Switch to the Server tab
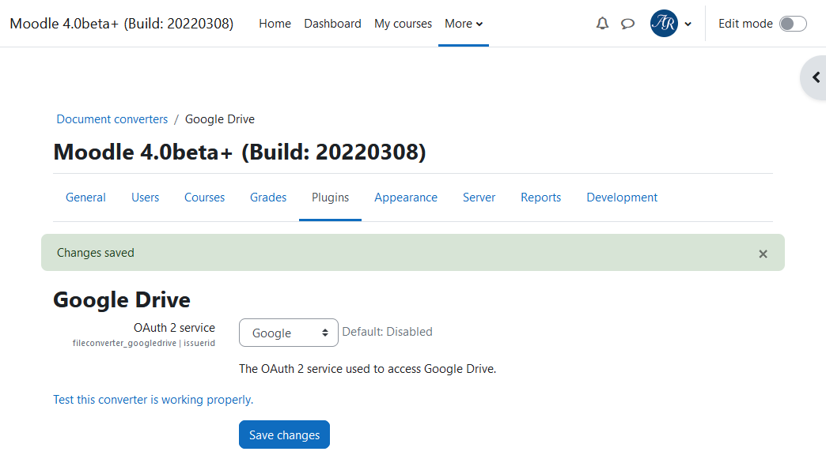Viewport: 826px width, 459px height. (x=479, y=198)
